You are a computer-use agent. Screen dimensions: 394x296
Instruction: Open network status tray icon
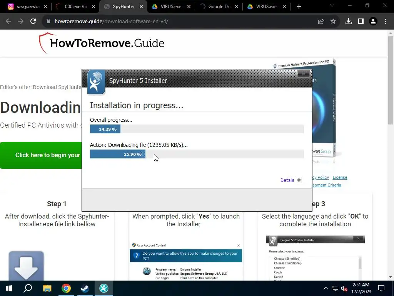[x=335, y=288]
